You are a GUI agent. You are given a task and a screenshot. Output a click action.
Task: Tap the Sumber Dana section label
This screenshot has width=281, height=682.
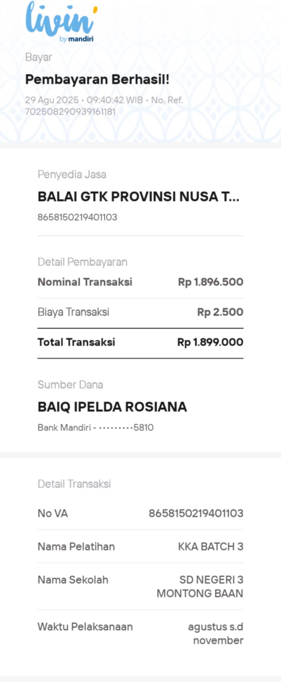(x=70, y=385)
